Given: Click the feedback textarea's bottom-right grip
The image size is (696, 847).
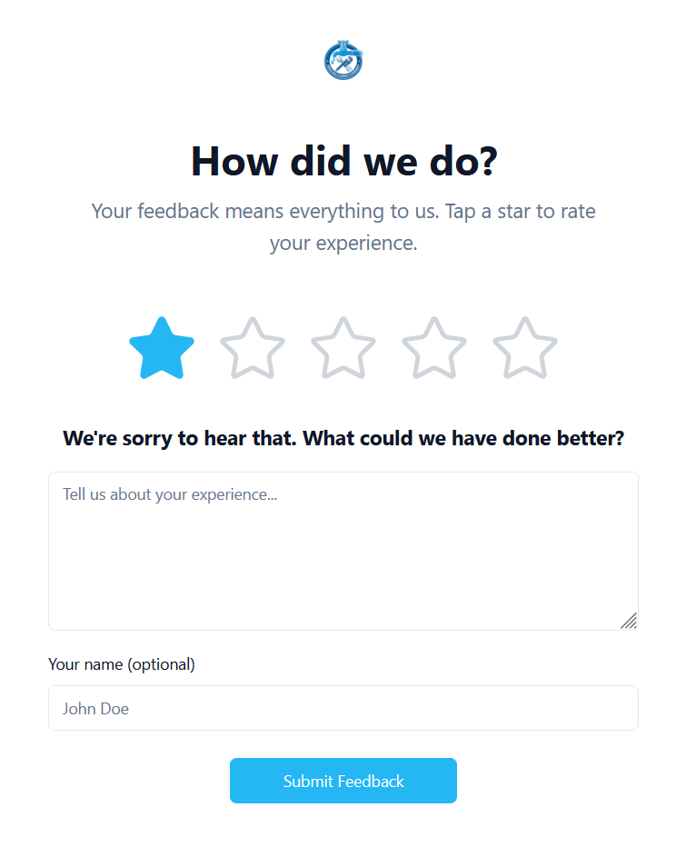Looking at the screenshot, I should [x=630, y=622].
